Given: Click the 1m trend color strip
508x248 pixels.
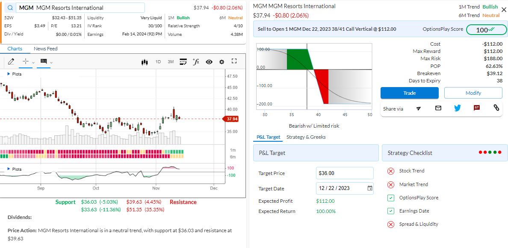Looking at the screenshot, I should tap(92, 152).
